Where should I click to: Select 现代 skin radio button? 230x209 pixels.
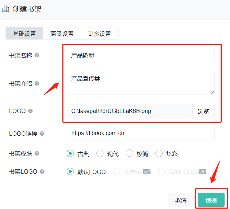(100, 153)
